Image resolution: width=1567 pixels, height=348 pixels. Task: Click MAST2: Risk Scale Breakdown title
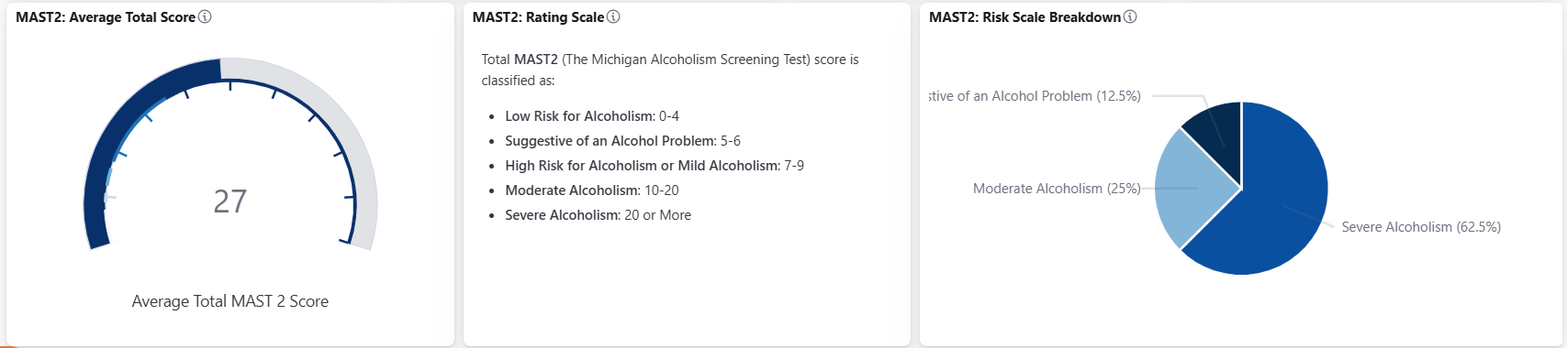click(1024, 16)
